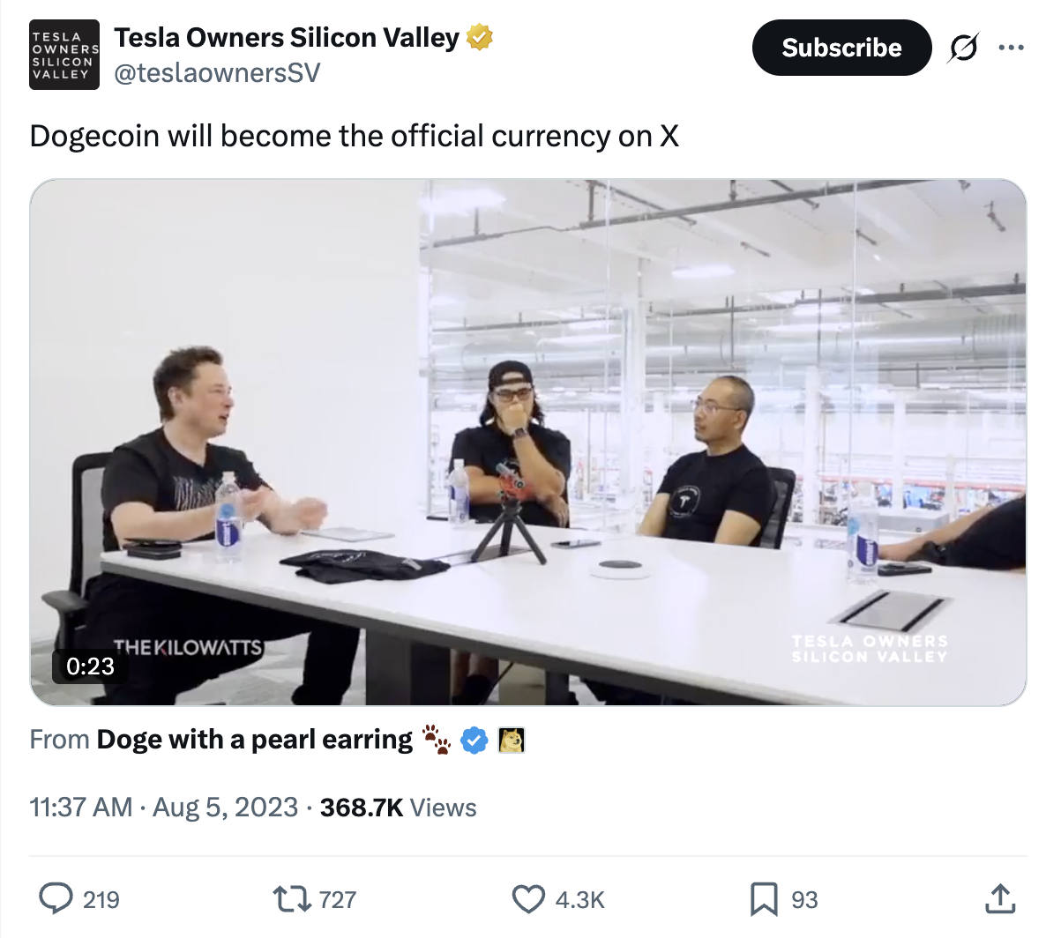Click the Doge emoji affiliate badge
The image size is (1046, 938).
512,740
